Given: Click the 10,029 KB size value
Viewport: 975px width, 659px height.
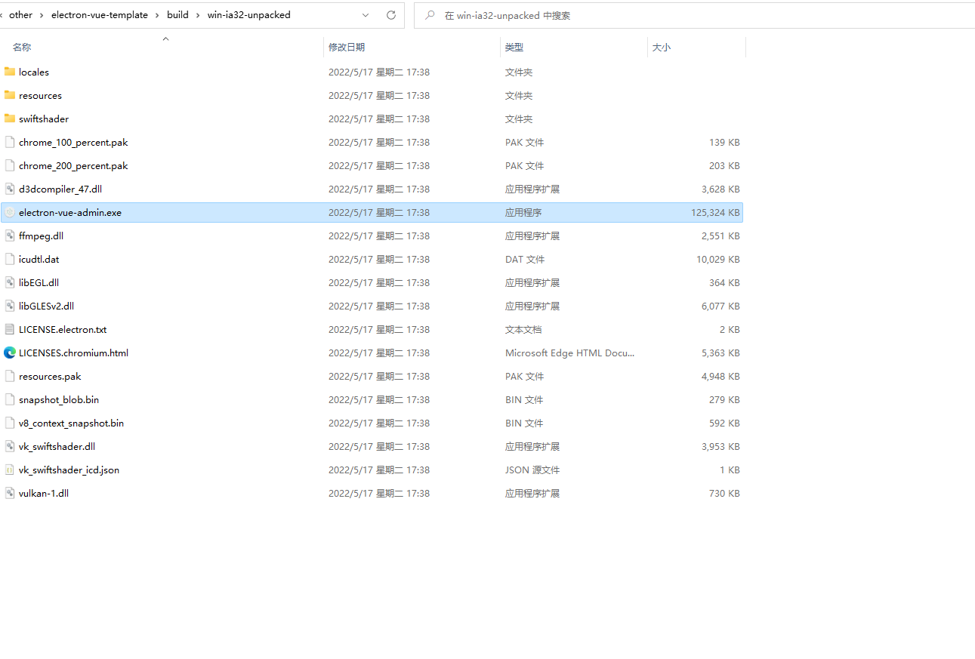Looking at the screenshot, I should (x=717, y=260).
